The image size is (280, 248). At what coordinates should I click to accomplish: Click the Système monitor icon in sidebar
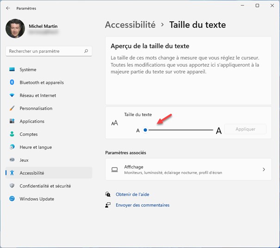tap(12, 69)
